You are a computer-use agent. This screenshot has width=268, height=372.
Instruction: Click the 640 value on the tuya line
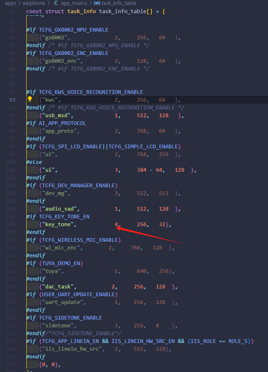(142, 271)
